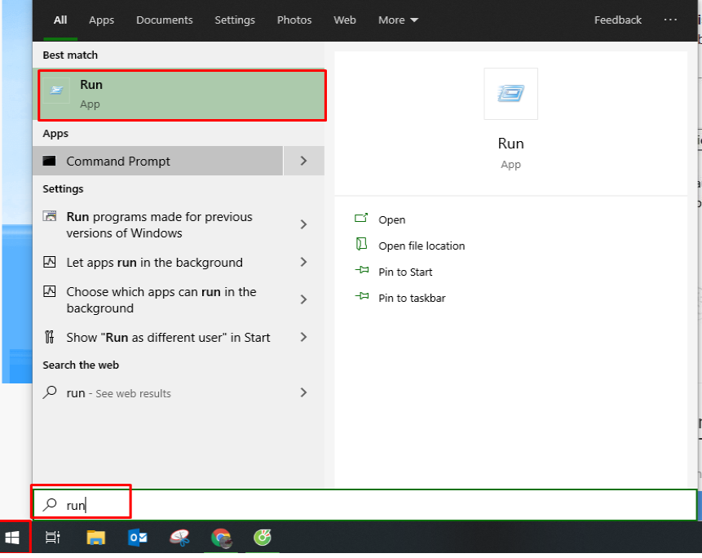Click the Pin to Start pin icon
Viewport: 702px width, 558px height.
tap(362, 270)
